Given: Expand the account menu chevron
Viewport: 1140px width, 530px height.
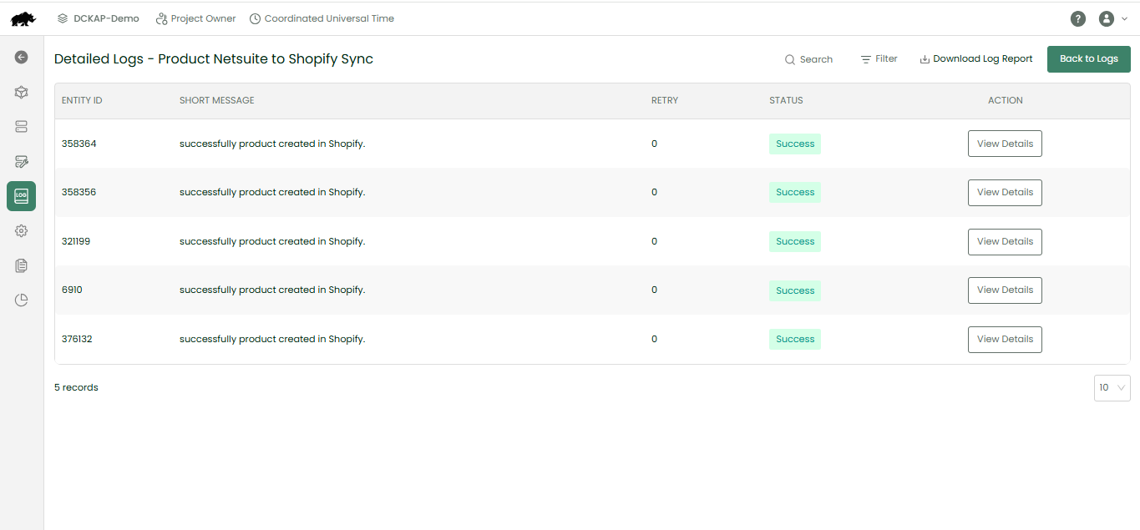Looking at the screenshot, I should point(1124,19).
